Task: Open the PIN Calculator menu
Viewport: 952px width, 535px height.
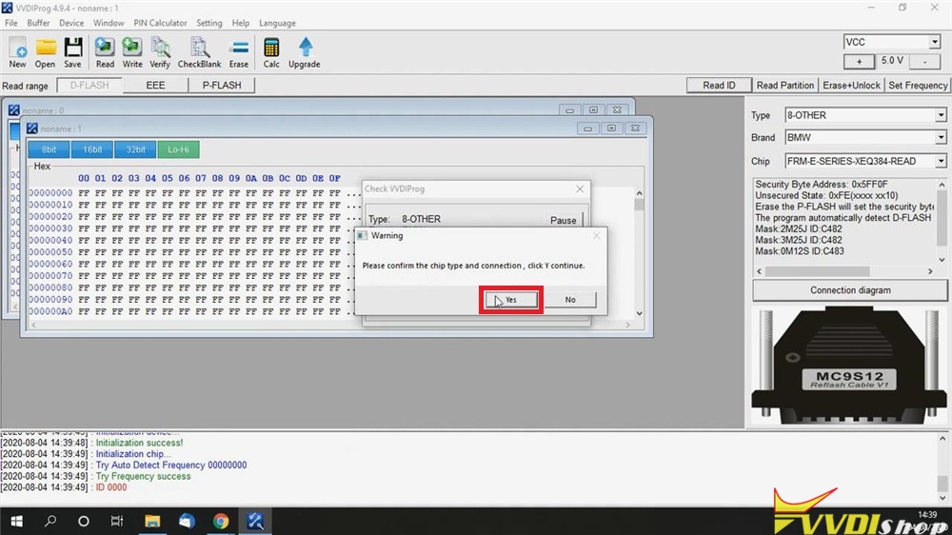Action: pyautogui.click(x=160, y=23)
